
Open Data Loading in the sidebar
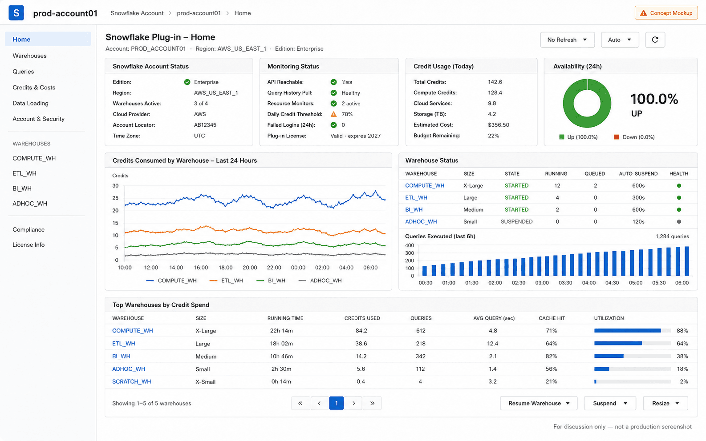[x=30, y=103]
